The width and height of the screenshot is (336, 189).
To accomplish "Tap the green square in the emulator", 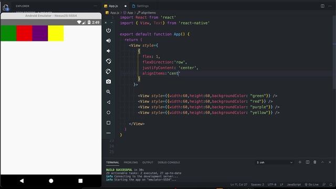I will tap(8, 33).
